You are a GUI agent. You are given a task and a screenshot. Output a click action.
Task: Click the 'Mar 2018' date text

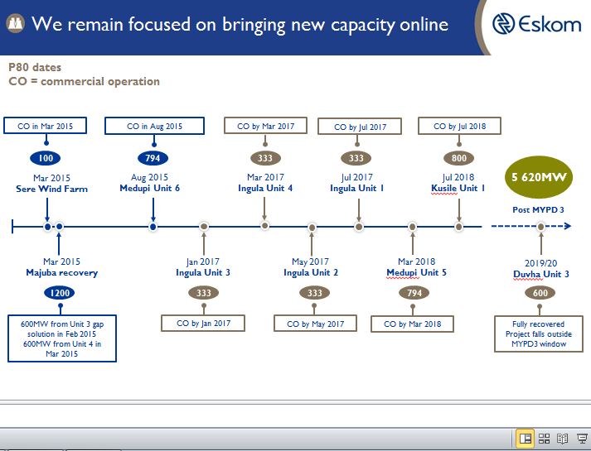416,261
